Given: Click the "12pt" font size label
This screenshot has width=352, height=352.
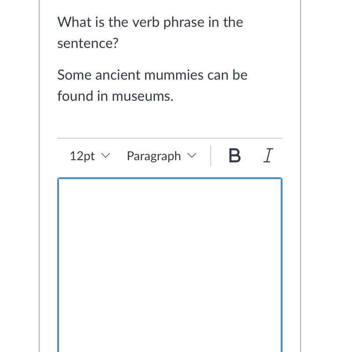Looking at the screenshot, I should tap(82, 156).
